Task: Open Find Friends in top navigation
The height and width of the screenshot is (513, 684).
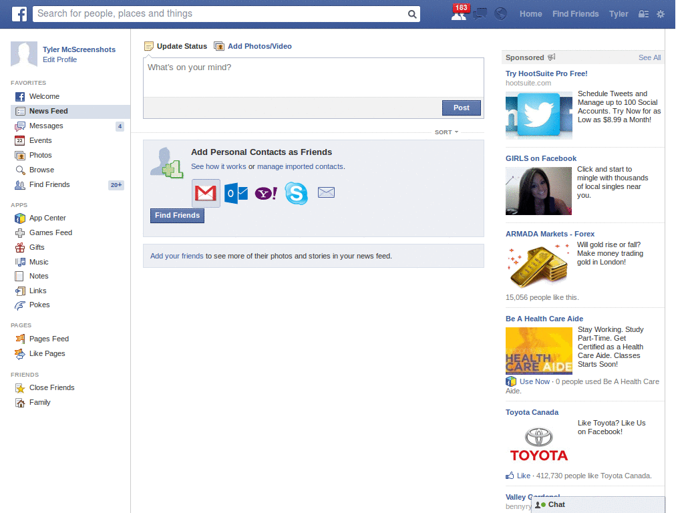Action: [x=575, y=14]
